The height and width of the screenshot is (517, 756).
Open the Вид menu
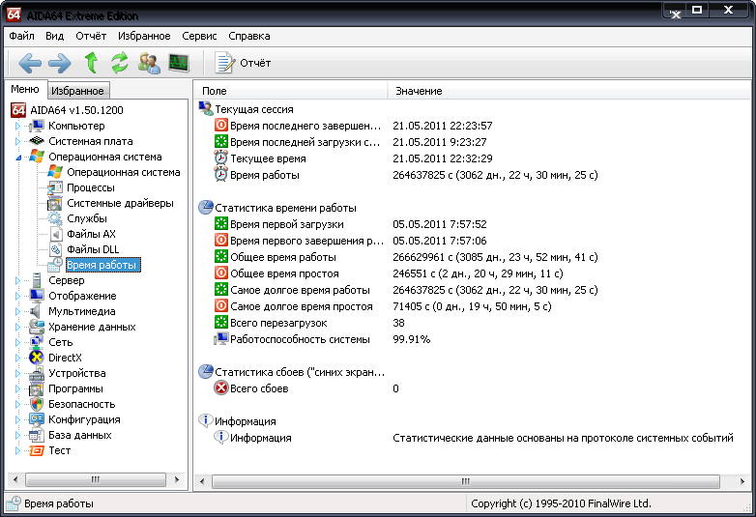(x=54, y=36)
